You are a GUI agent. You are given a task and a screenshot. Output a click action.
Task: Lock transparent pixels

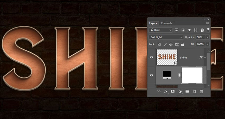click(x=159, y=44)
